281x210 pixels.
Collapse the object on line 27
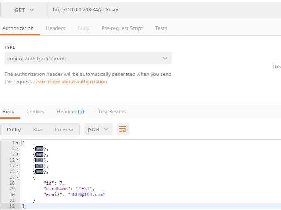[17, 177]
